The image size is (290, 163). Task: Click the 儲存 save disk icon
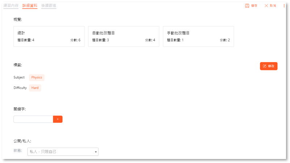[247, 6]
